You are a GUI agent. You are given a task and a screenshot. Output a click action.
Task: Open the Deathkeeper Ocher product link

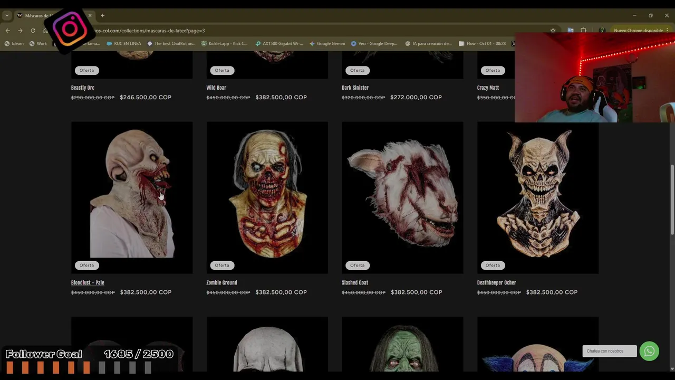tap(496, 283)
